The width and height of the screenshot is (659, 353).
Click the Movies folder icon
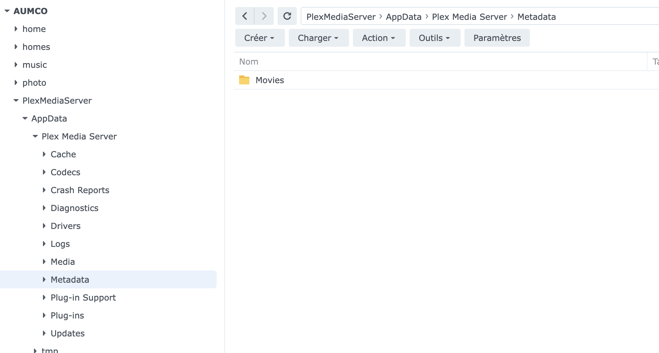[244, 80]
